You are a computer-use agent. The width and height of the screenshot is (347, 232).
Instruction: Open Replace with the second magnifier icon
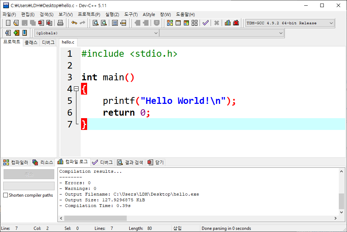[104, 23]
